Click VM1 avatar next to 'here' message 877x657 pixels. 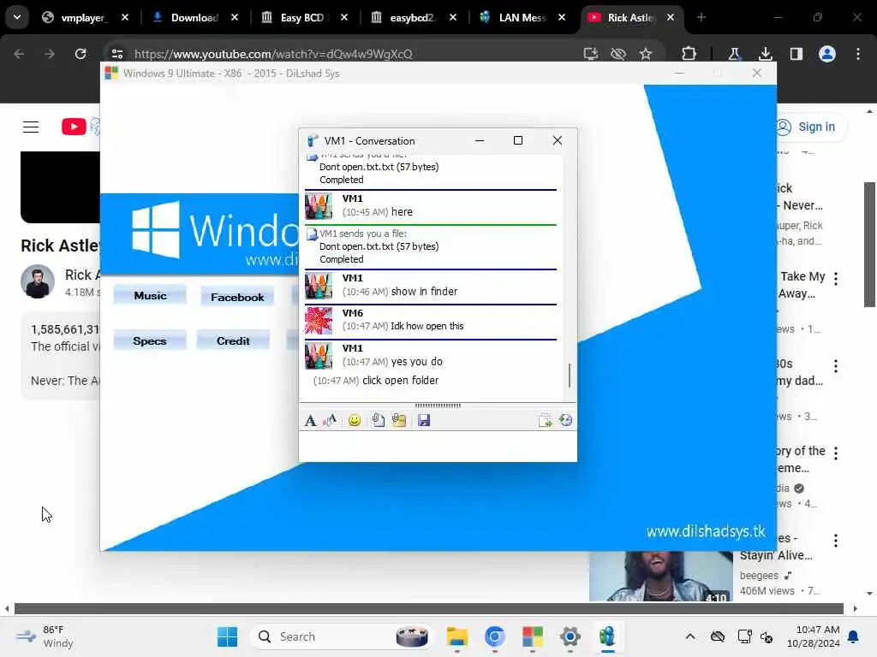click(319, 206)
